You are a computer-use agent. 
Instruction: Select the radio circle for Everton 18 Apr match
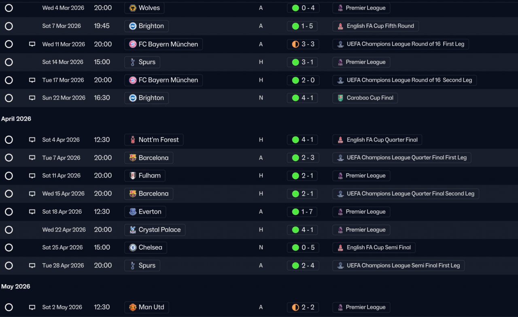tap(9, 212)
